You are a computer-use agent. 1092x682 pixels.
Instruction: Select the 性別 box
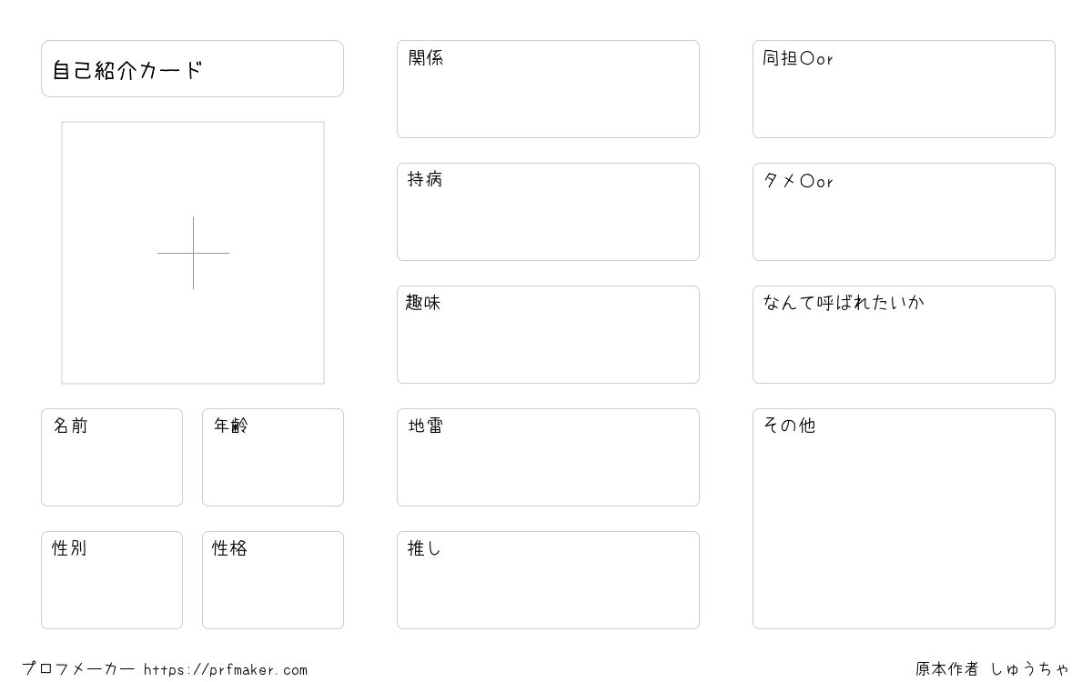(112, 580)
